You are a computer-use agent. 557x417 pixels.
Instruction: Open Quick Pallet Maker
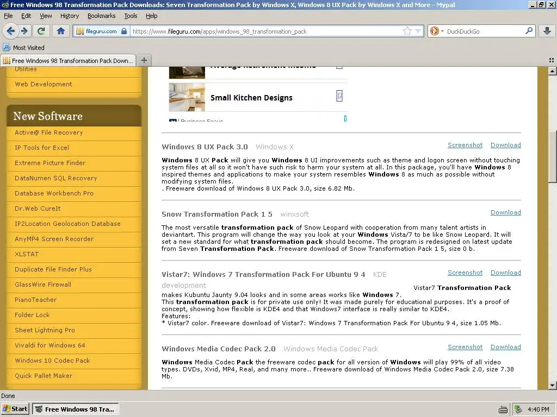(44, 376)
